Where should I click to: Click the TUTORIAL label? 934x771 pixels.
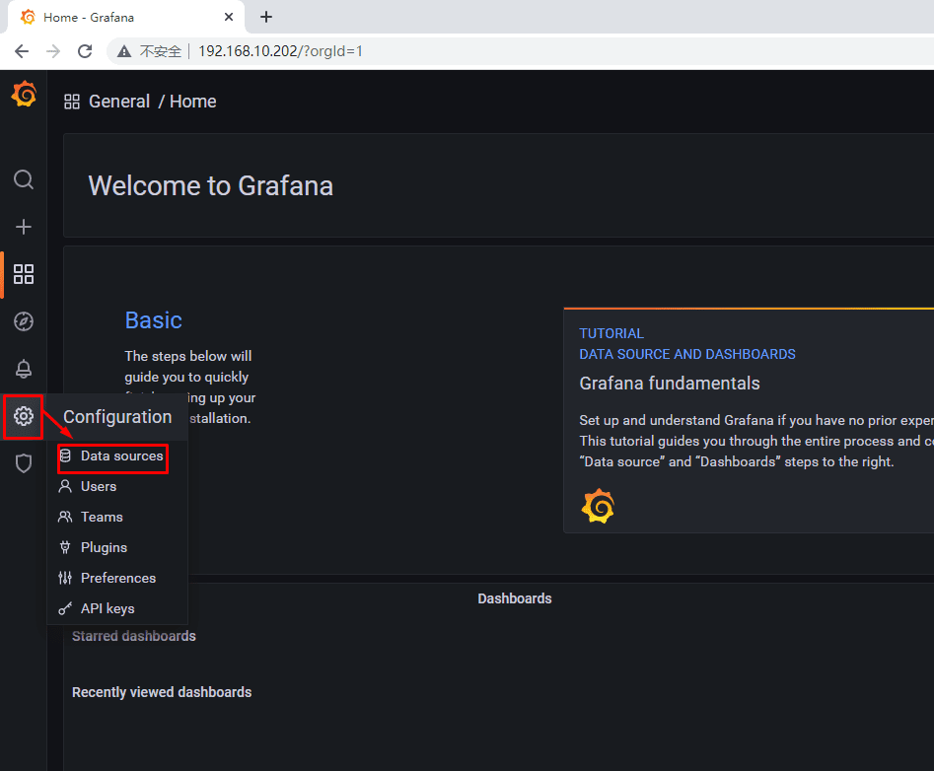point(611,333)
